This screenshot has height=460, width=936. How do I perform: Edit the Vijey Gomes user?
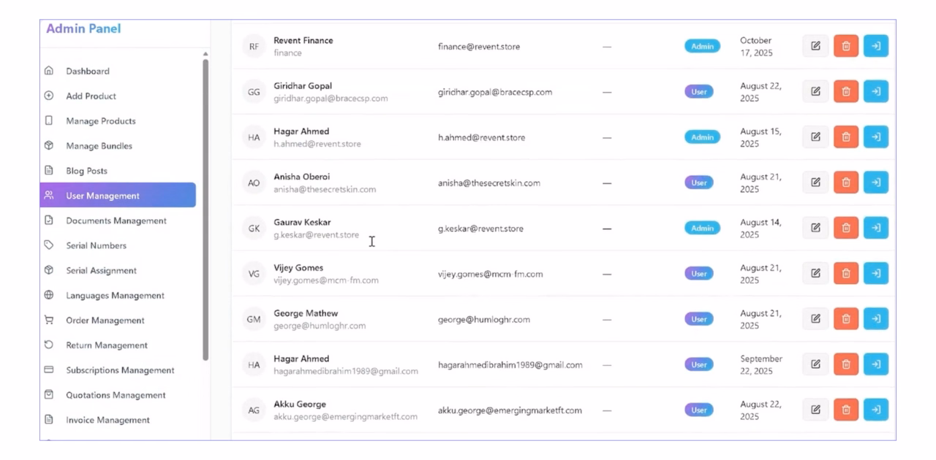coord(815,273)
